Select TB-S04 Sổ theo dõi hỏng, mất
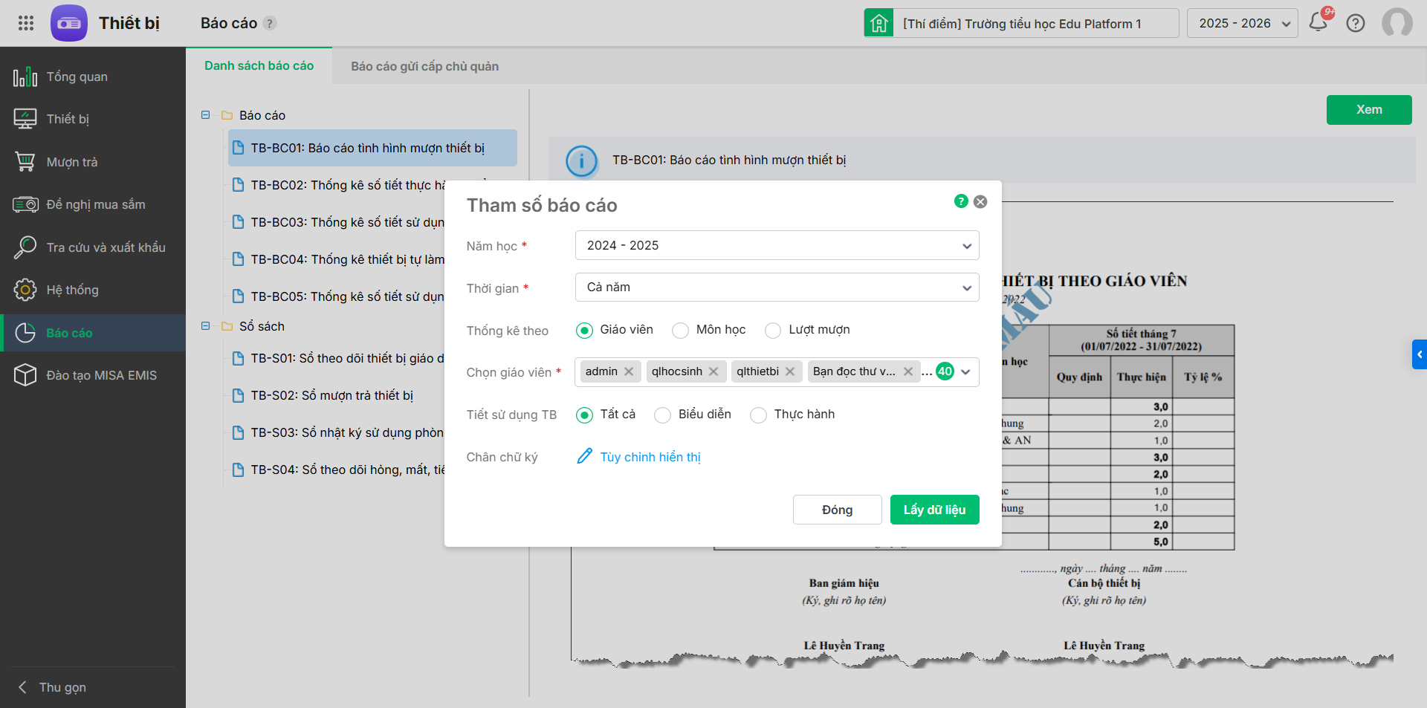The image size is (1427, 708). [347, 470]
